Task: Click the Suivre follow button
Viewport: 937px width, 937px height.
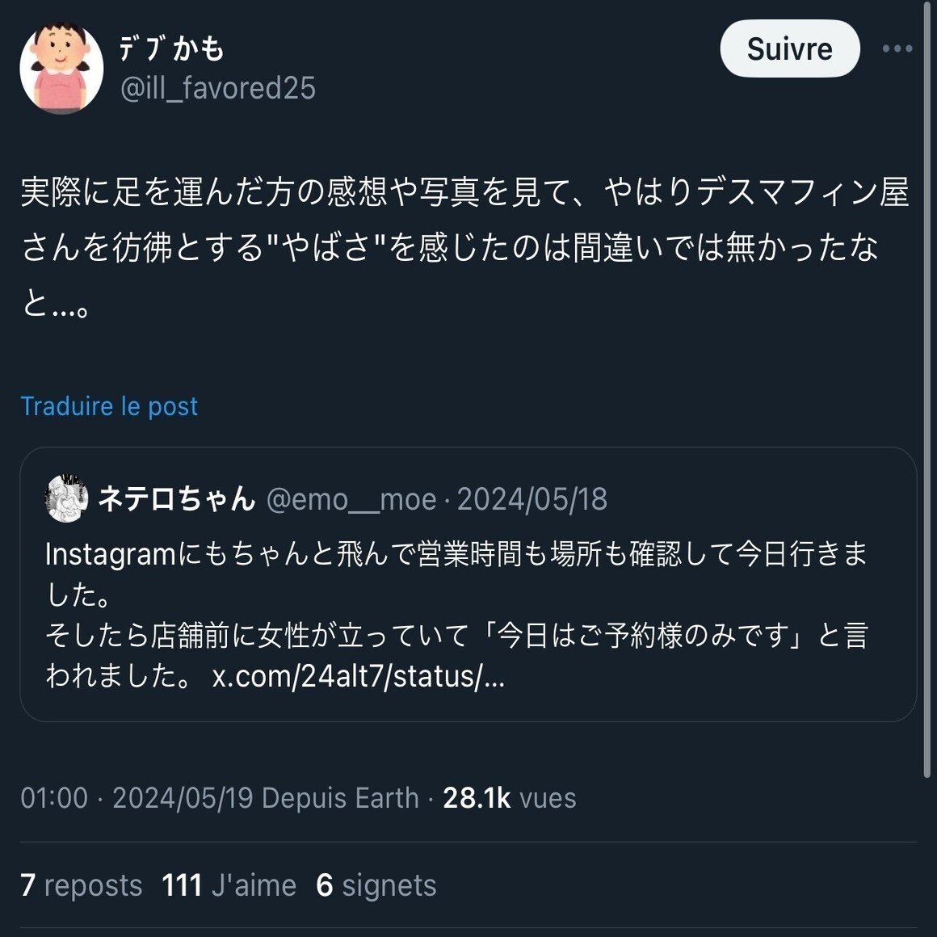Action: pos(789,48)
